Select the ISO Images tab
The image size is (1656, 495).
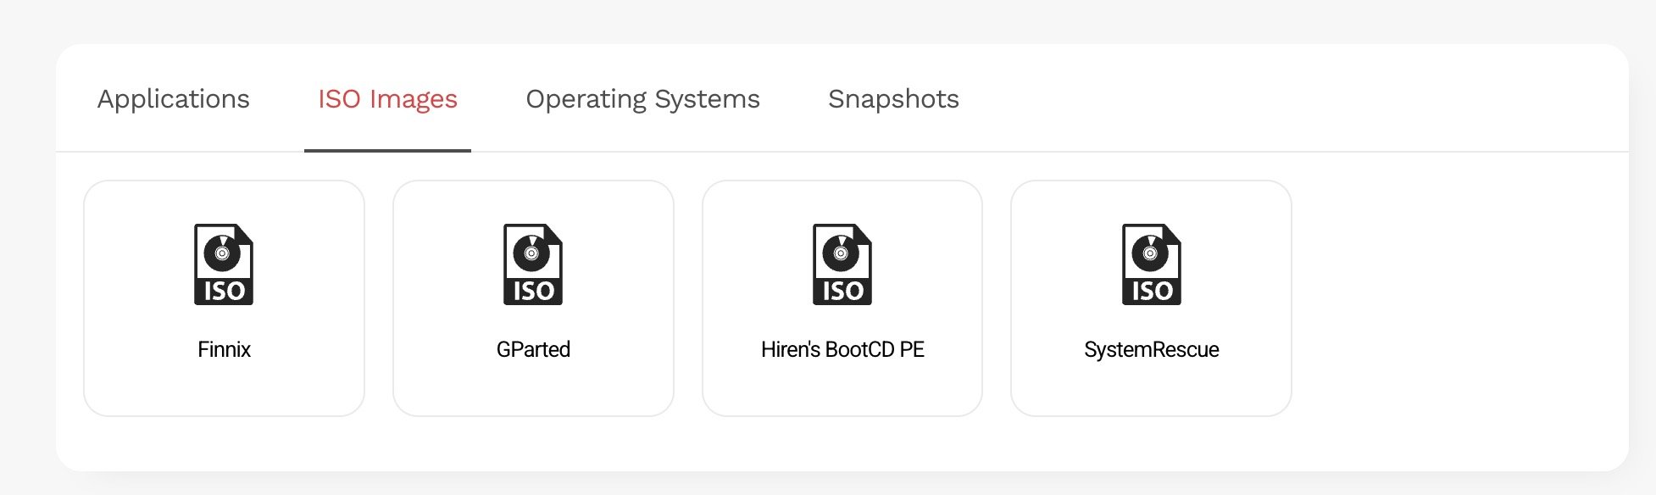tap(387, 99)
